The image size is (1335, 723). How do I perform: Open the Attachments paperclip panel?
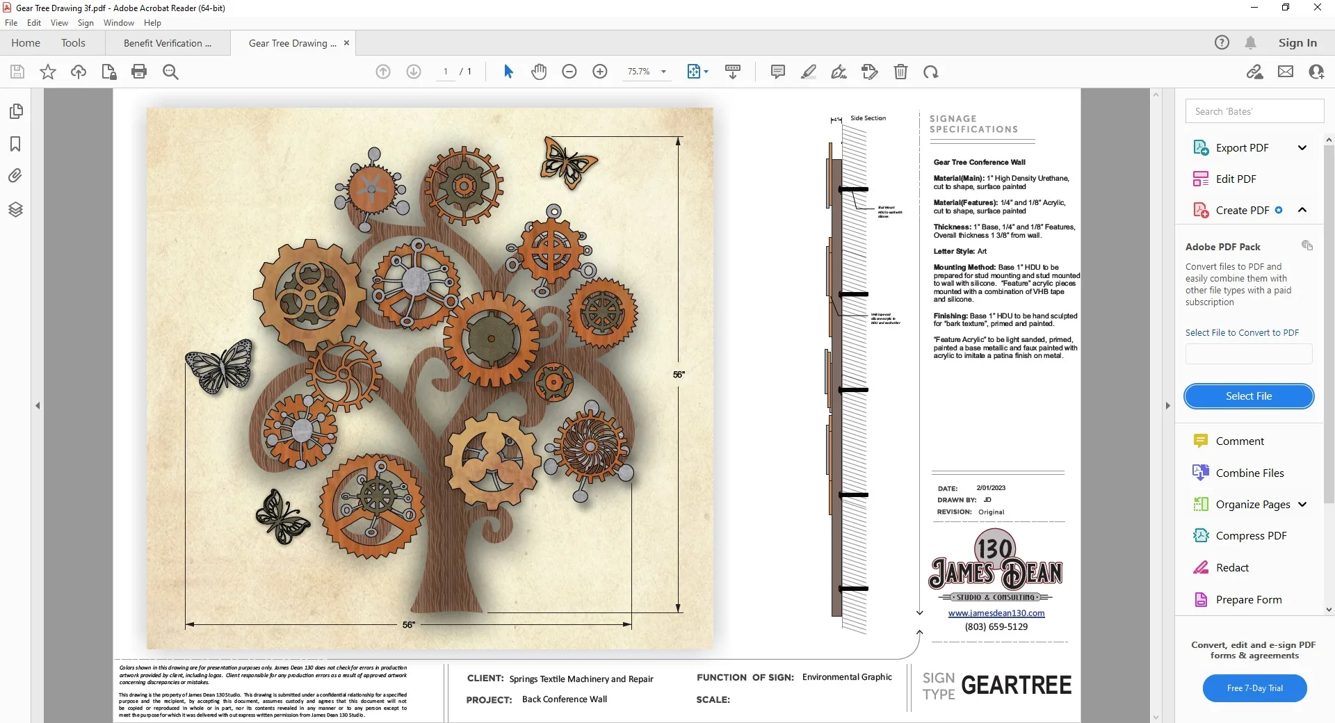coord(15,176)
